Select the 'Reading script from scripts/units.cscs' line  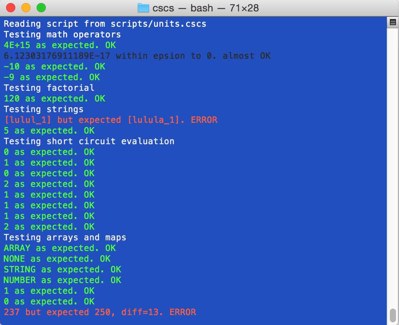point(105,24)
